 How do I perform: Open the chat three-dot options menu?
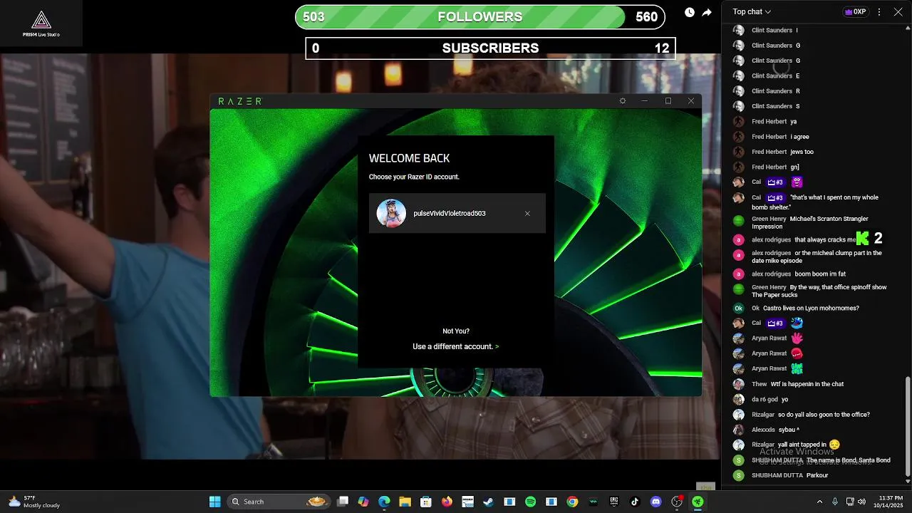tap(879, 12)
